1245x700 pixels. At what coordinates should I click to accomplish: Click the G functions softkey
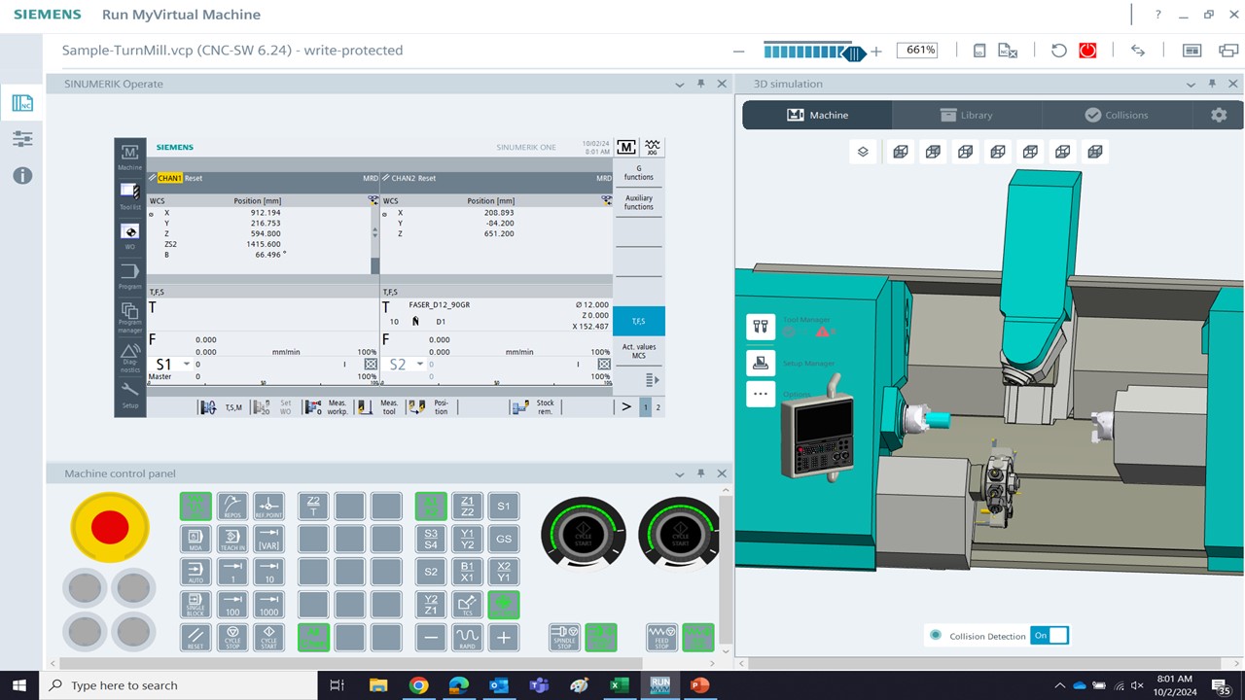pos(639,173)
